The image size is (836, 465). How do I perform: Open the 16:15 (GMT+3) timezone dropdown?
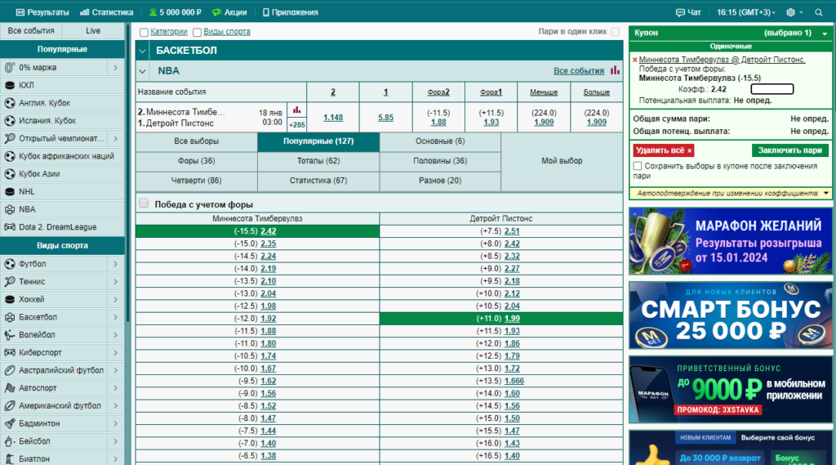(745, 12)
